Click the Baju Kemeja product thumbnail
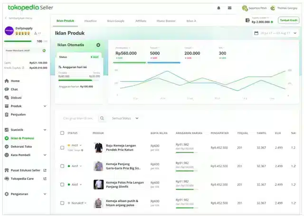Viewport: 304px width, 216px height. (x=98, y=148)
